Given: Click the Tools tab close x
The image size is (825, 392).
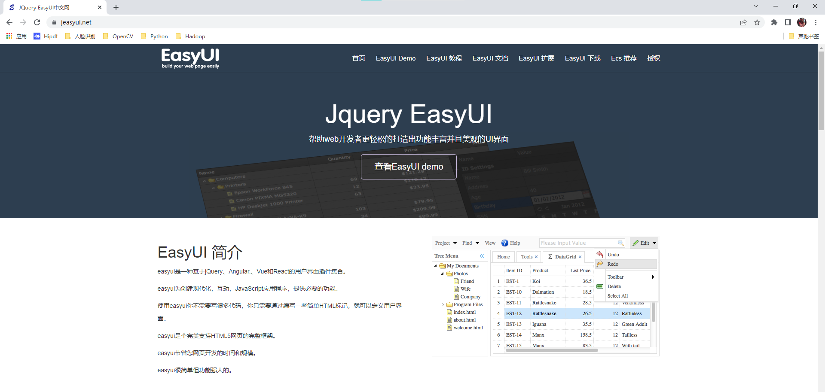Looking at the screenshot, I should coord(536,257).
